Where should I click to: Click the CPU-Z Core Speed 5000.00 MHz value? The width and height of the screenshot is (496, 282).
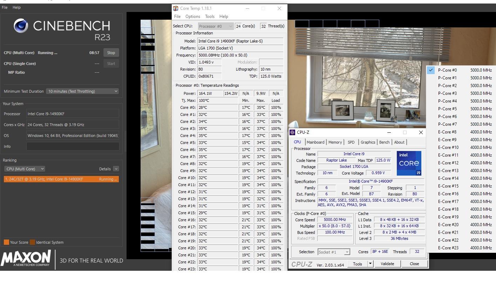[335, 220]
